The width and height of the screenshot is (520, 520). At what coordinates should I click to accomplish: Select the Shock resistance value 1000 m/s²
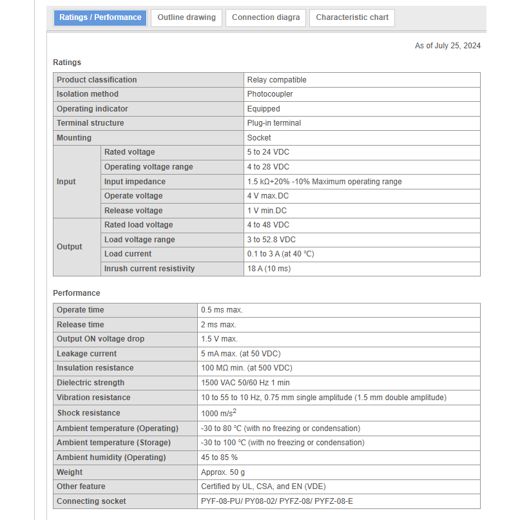pos(219,413)
